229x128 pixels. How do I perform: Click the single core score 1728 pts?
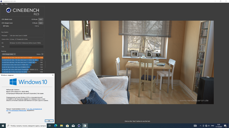pos(35,23)
